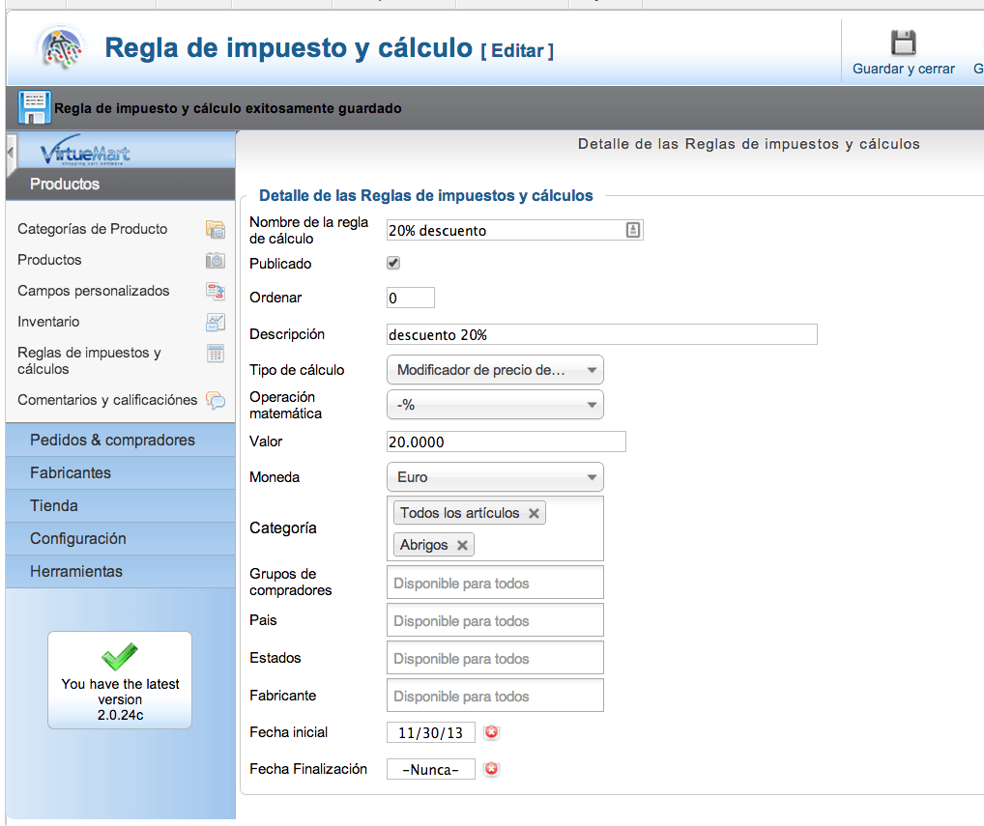The image size is (984, 826).
Task: Open the Grupos de compradores selector
Action: coord(495,583)
